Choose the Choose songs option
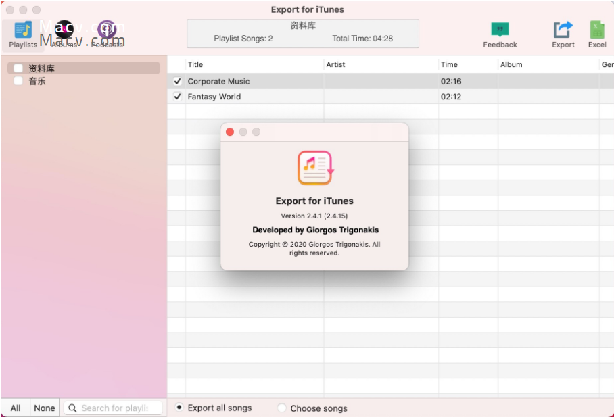 pos(281,408)
